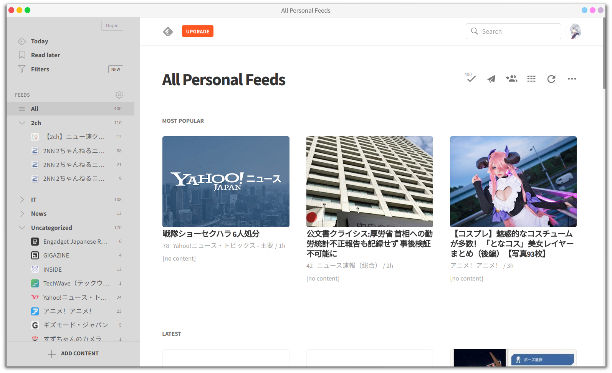Click the Yahoo!ニュース feed icon
Viewport: 612px width, 373px height.
click(35, 297)
